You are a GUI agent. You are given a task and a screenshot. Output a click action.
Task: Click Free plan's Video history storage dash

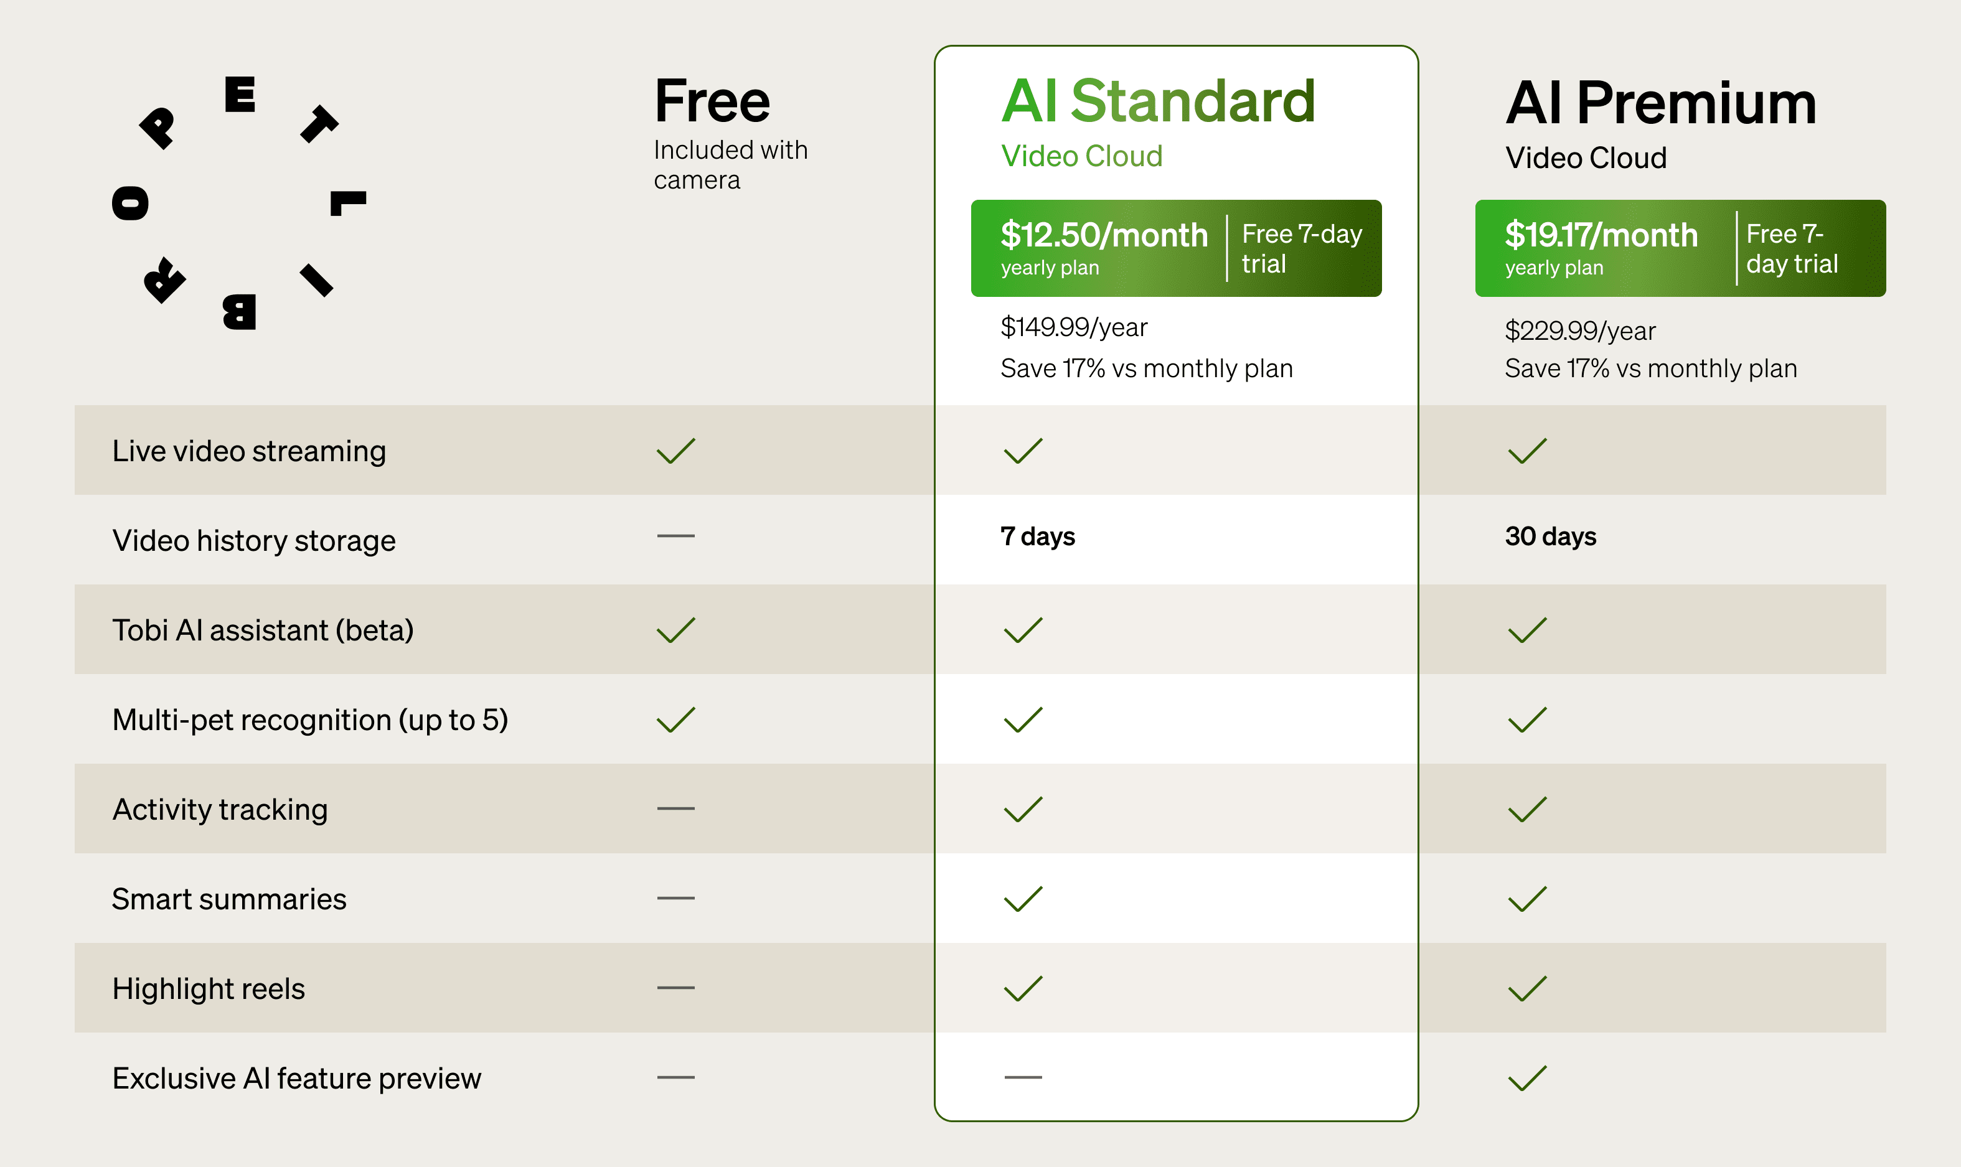675,537
